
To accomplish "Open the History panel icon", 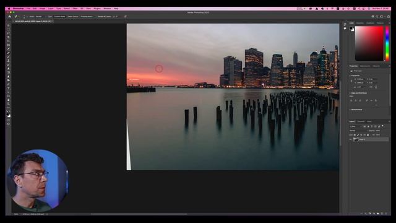I will tap(345, 24).
